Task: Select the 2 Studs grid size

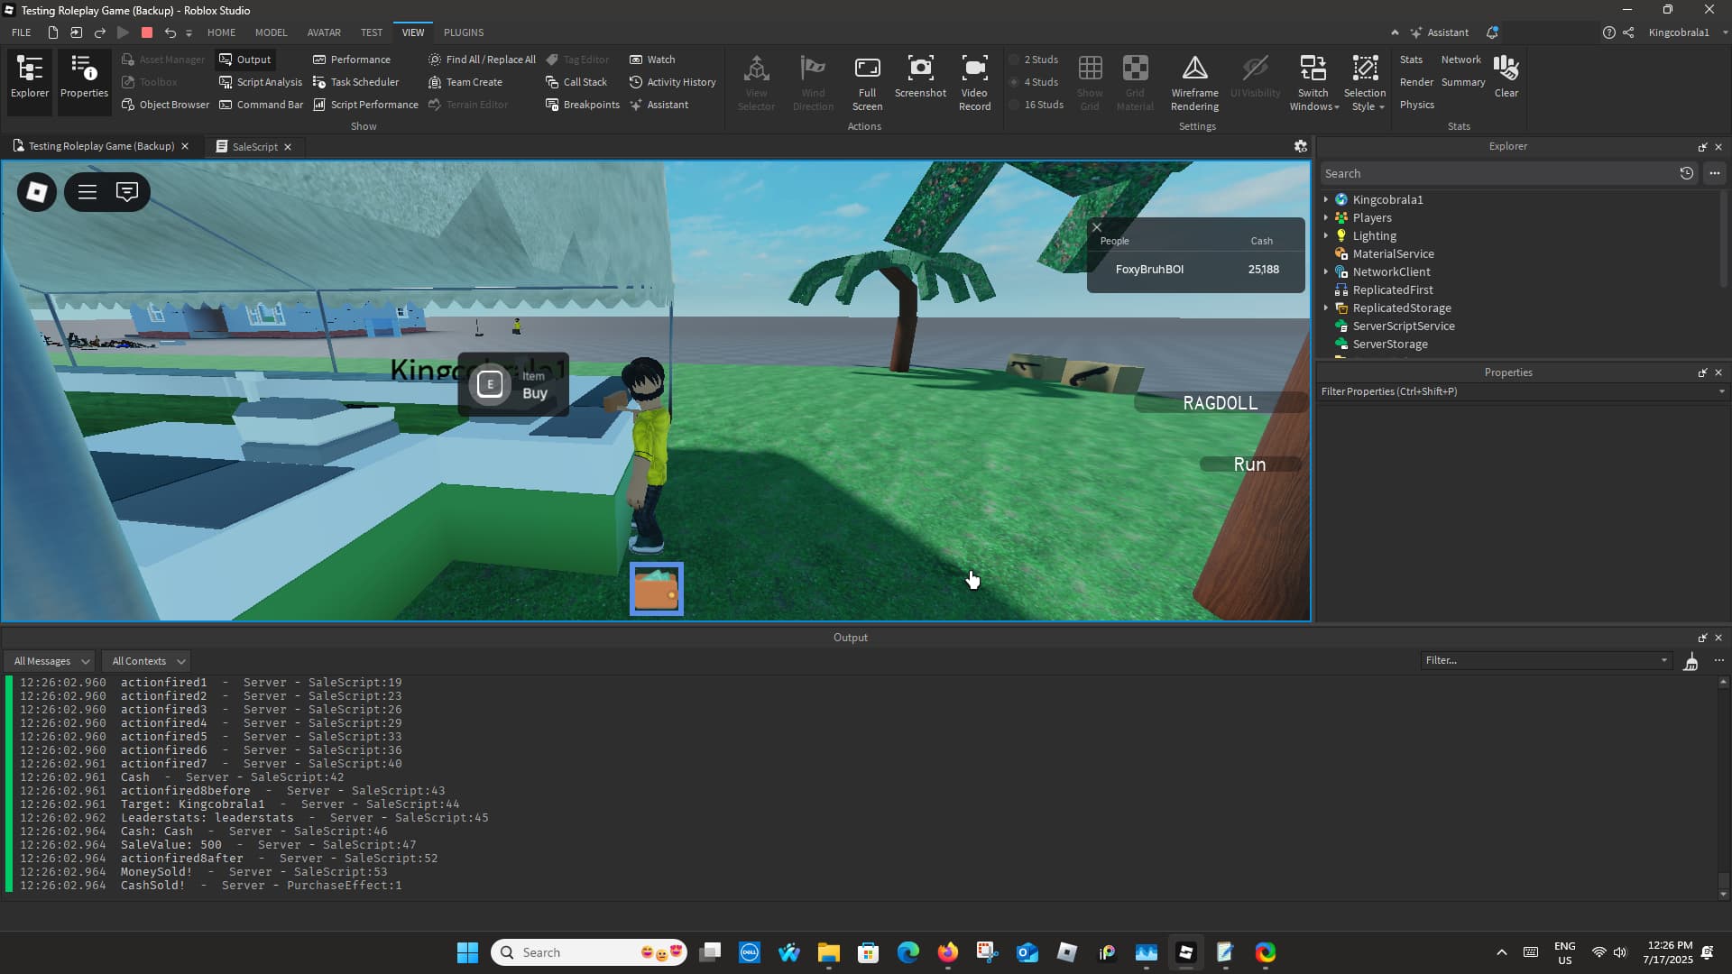Action: coord(1036,59)
